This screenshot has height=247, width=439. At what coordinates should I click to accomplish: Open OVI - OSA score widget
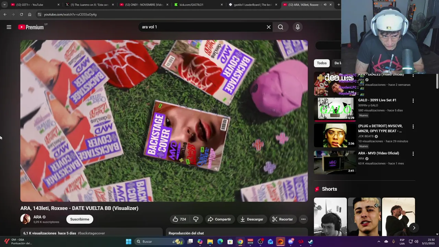(x=18, y=242)
